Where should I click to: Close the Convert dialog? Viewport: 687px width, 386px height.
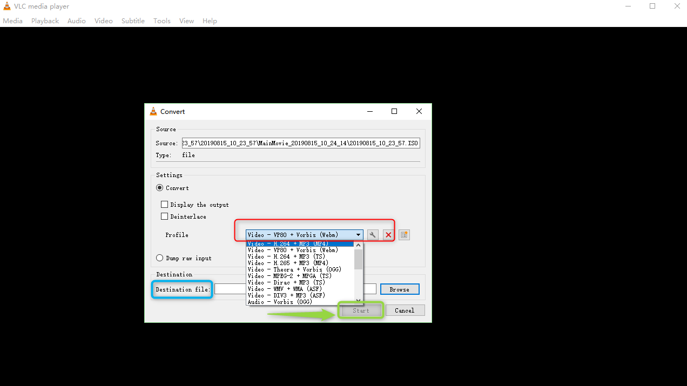(419, 111)
